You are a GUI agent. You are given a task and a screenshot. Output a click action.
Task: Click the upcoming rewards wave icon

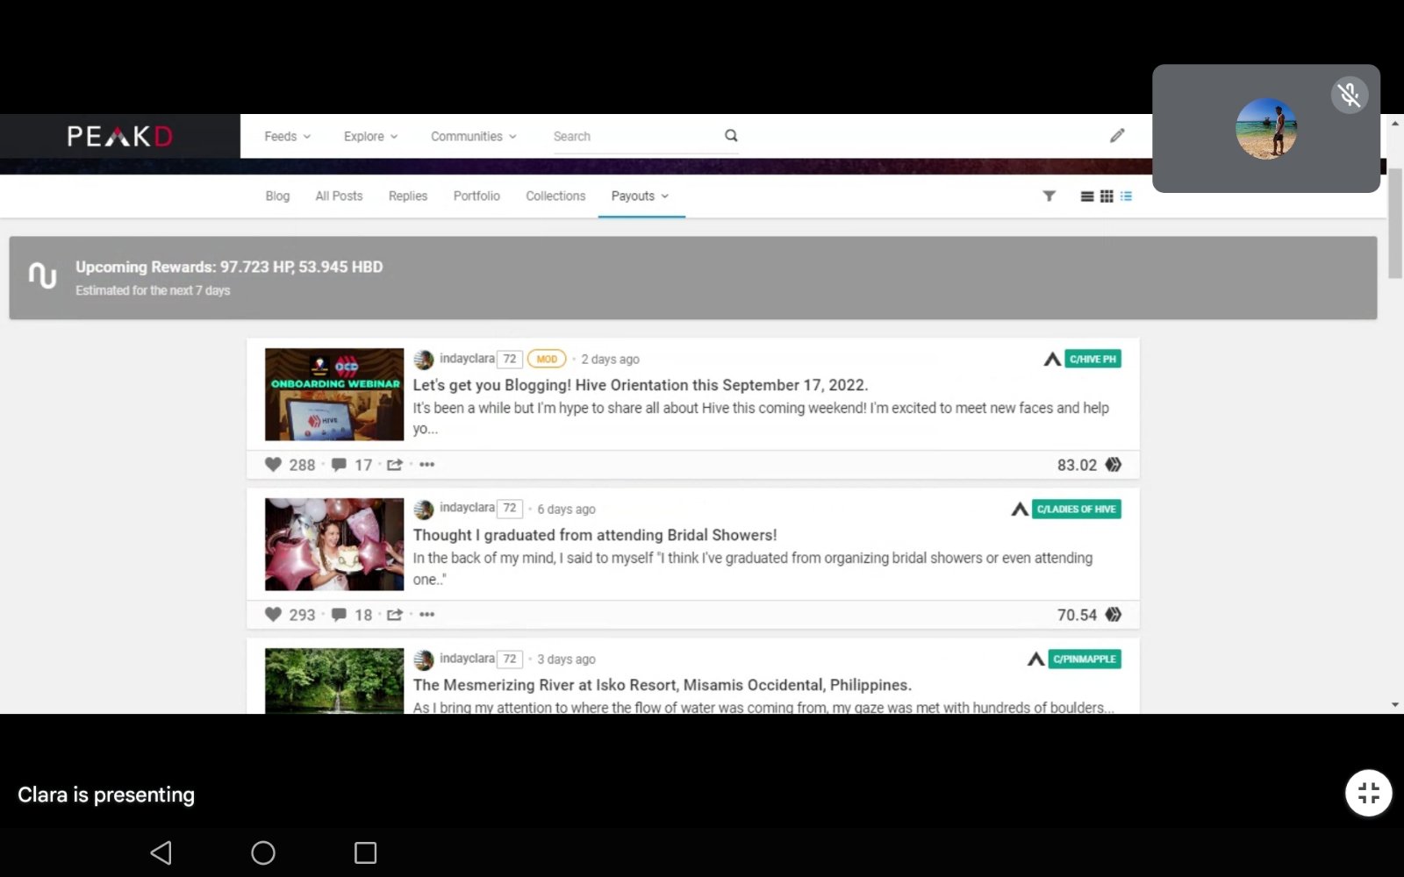pyautogui.click(x=42, y=276)
